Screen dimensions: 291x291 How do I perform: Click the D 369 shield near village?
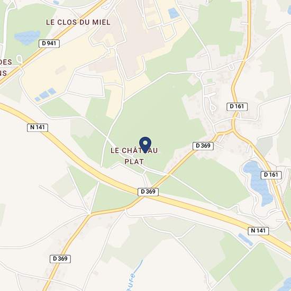(x=203, y=146)
